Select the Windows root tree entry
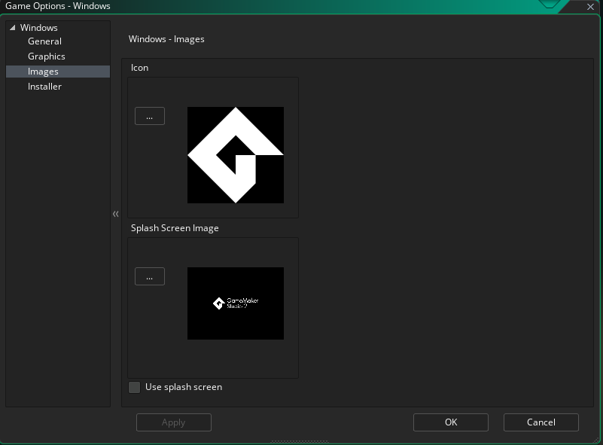 coord(39,28)
